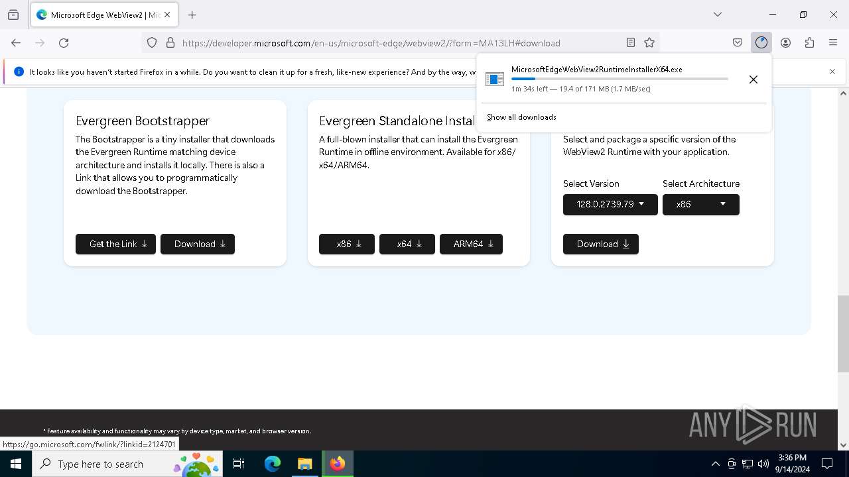The width and height of the screenshot is (849, 477).
Task: Click the scrollbar down arrow
Action: pos(843,445)
